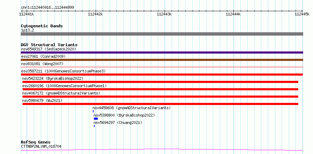Screen dimensions: 313x154
Task: Click the nsv4067172 (gnomADStructuralVariants) label
Action: click(61, 93)
